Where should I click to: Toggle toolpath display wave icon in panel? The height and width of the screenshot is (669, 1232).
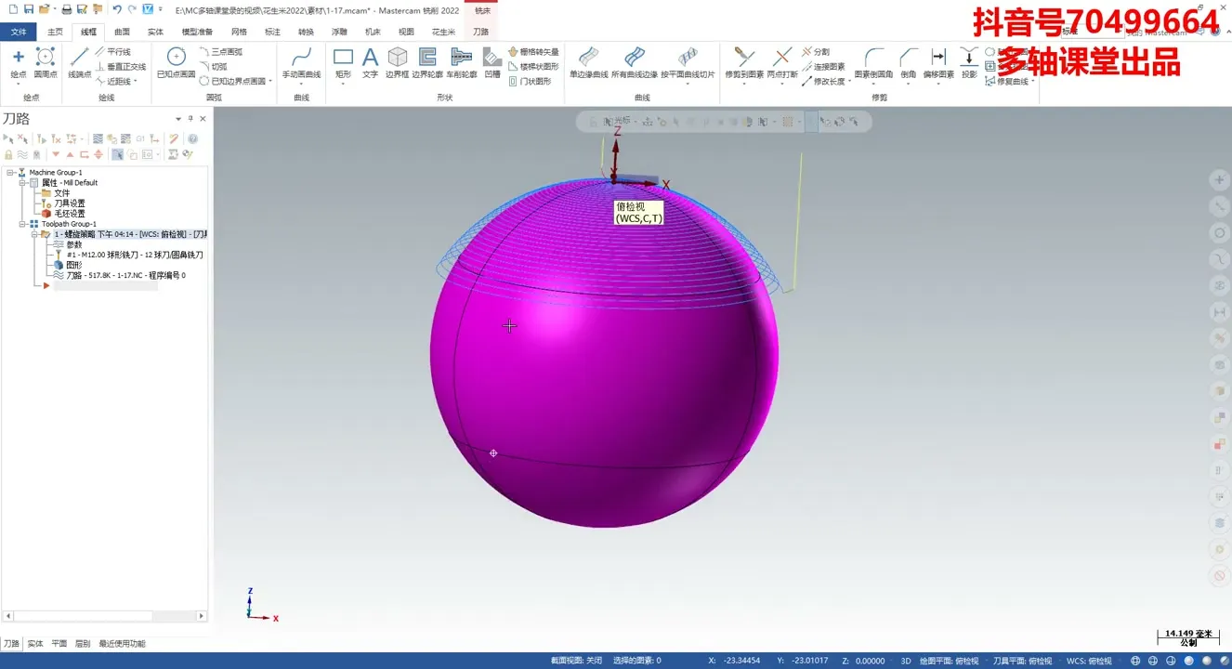pos(22,154)
